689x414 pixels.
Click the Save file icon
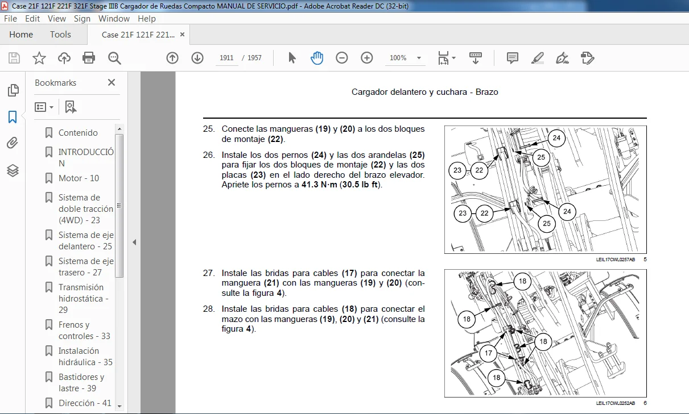click(14, 58)
